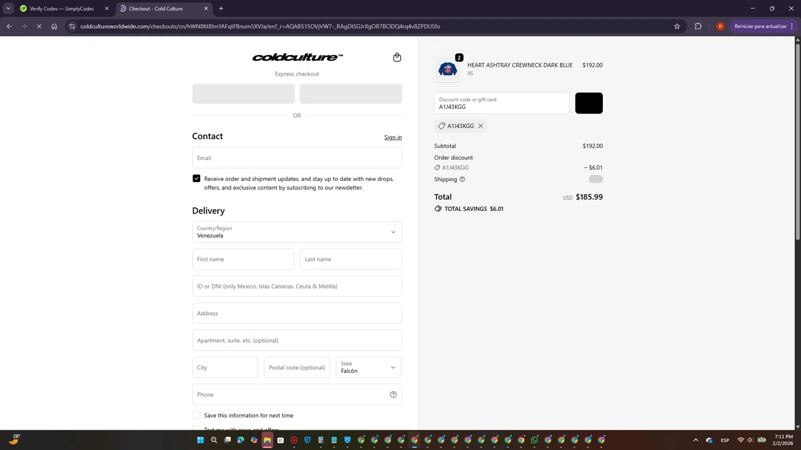Viewport: 801px width, 450px height.
Task: Click the Subtotal $192.00 value
Action: (x=592, y=146)
